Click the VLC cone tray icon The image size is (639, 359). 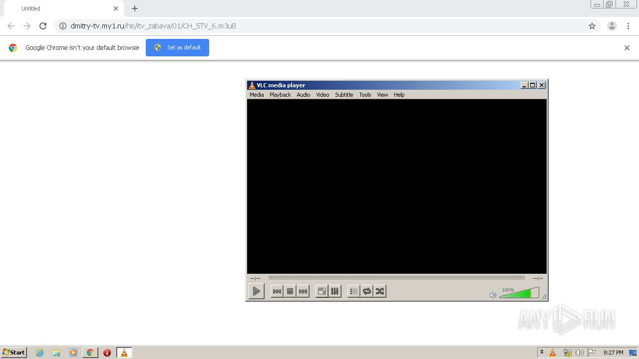coord(553,353)
